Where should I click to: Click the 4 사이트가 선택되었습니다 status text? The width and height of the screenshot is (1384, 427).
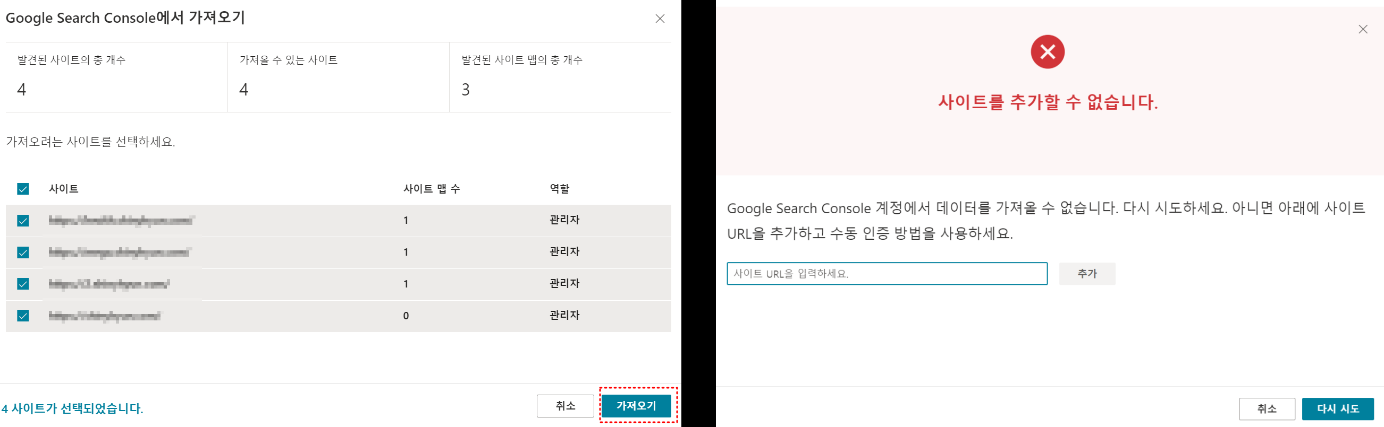click(72, 409)
